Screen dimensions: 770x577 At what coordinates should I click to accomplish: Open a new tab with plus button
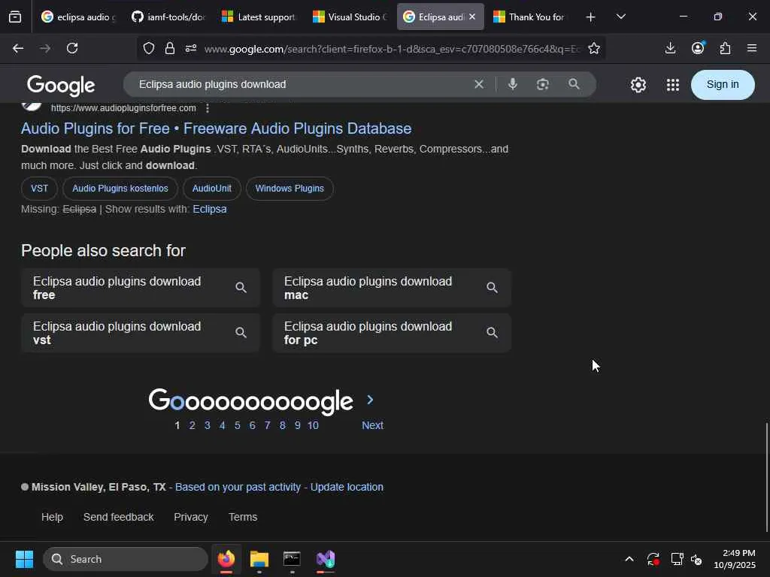[x=591, y=17]
